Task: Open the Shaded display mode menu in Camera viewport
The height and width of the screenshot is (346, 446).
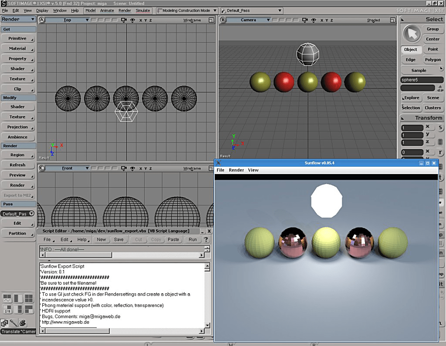Action: (x=373, y=20)
